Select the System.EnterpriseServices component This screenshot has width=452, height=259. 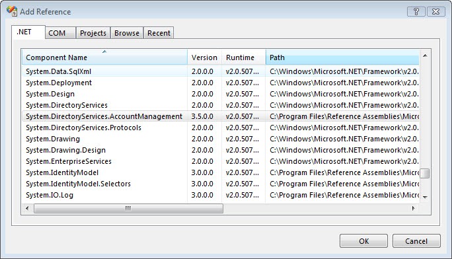[221, 161]
